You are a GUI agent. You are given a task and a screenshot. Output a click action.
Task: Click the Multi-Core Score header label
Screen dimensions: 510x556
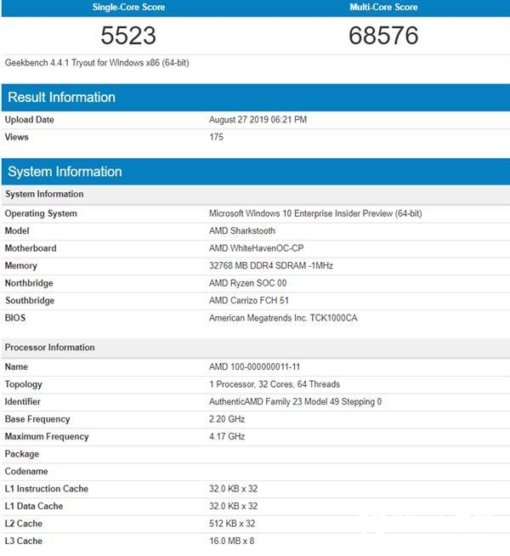pyautogui.click(x=383, y=7)
